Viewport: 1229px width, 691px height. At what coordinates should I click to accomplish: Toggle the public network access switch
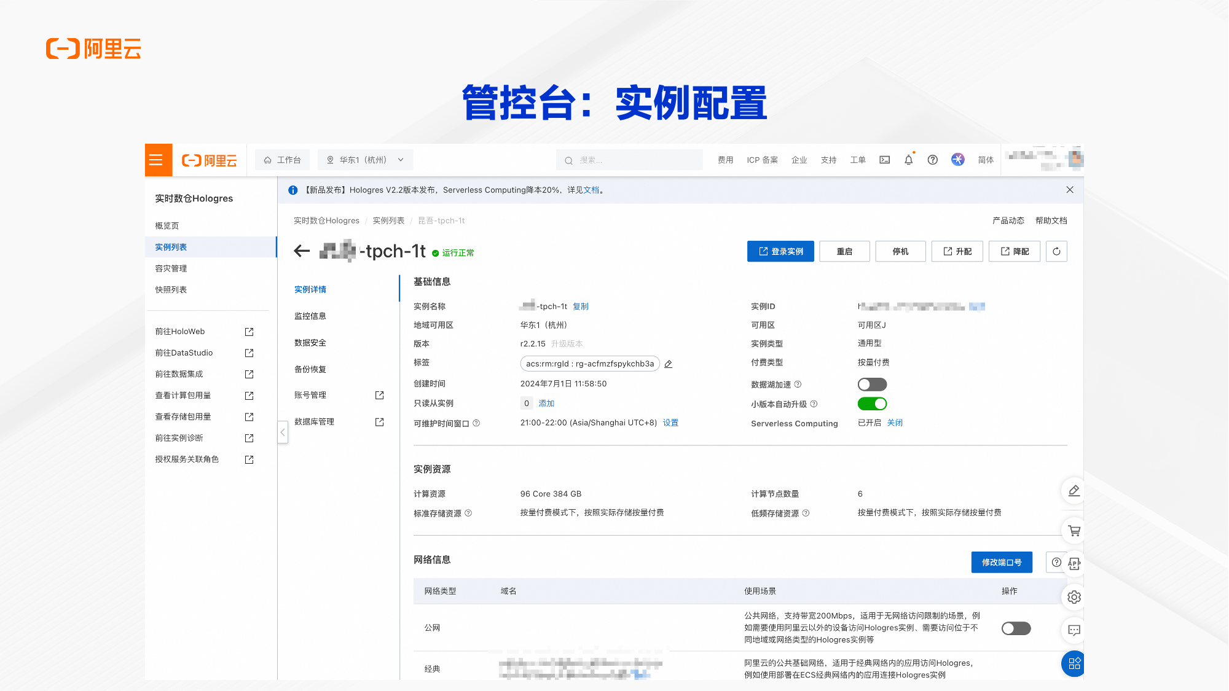click(1016, 628)
